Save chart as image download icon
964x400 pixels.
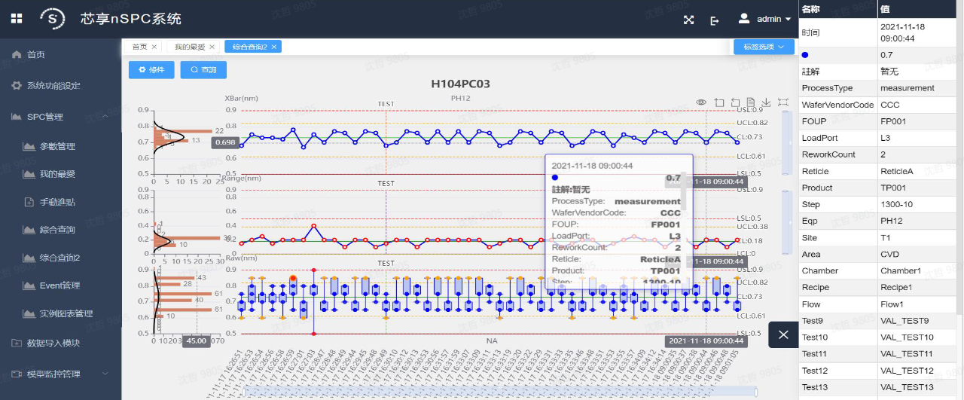point(766,102)
